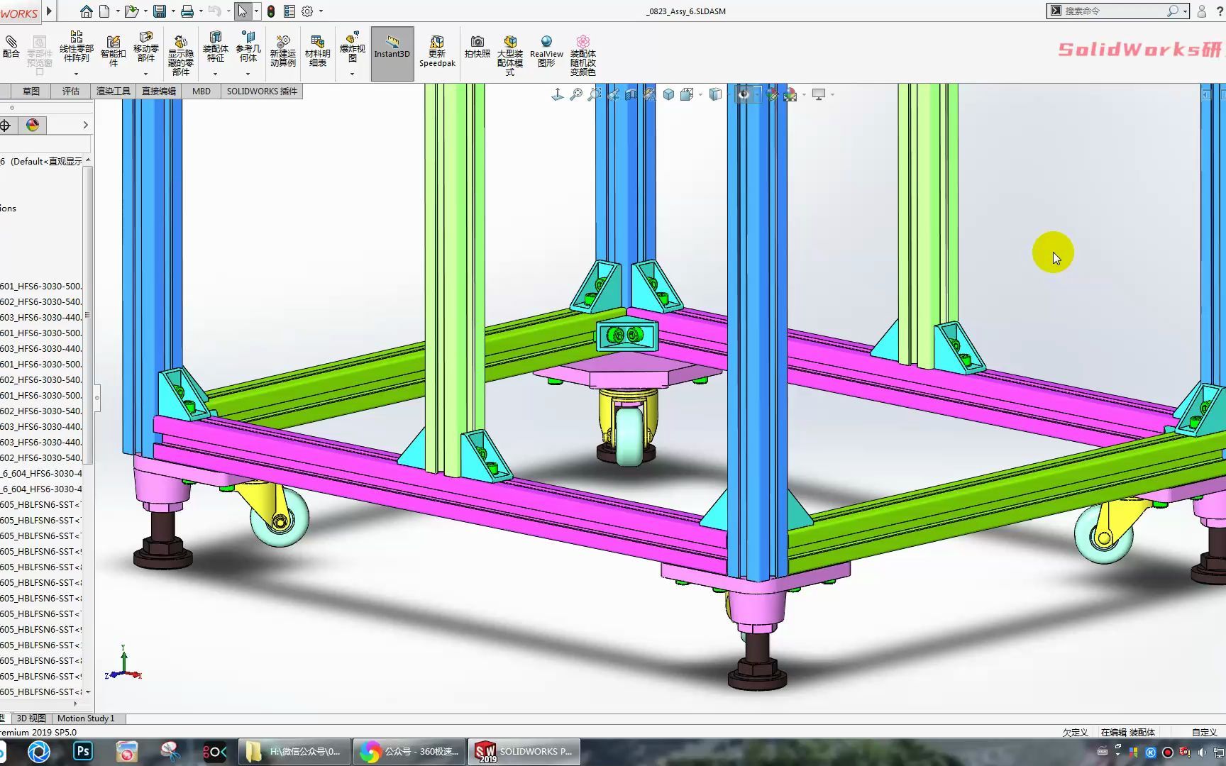Open SOLIDWORKS 插件 tab
1226x766 pixels.
(262, 91)
